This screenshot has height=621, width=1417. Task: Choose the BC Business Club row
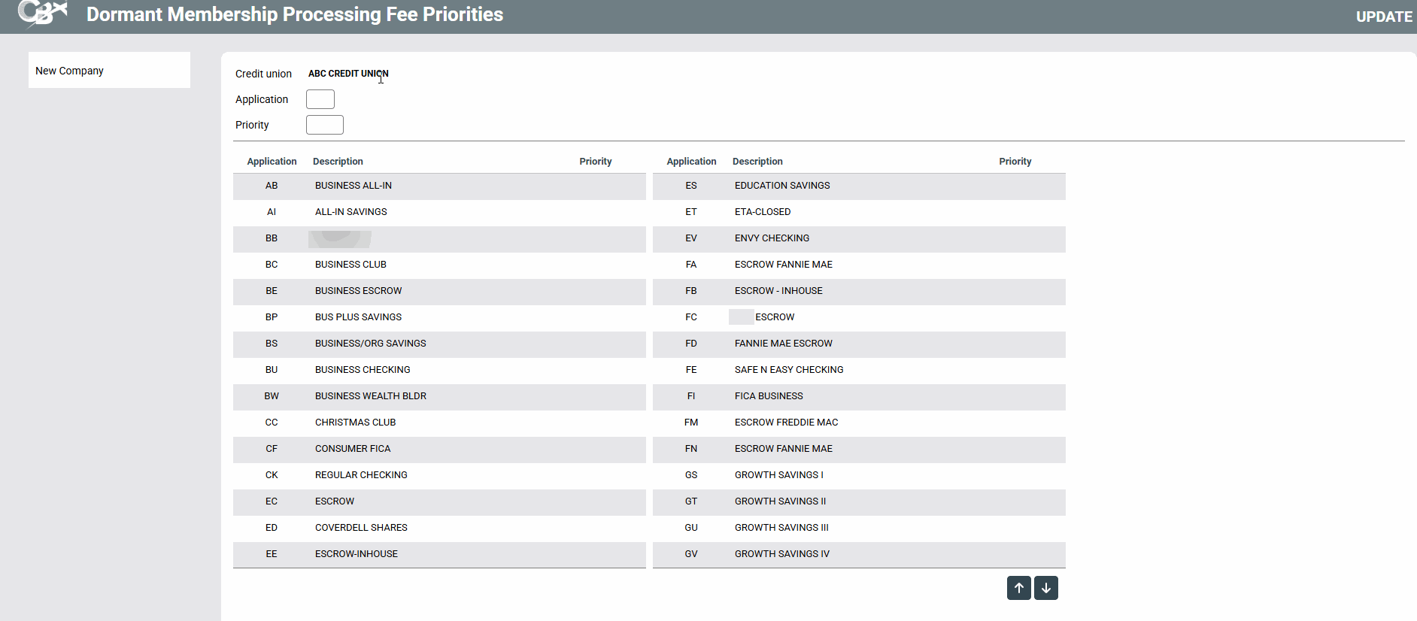(x=438, y=265)
